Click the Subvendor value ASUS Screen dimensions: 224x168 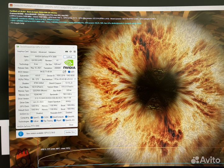[38, 75]
